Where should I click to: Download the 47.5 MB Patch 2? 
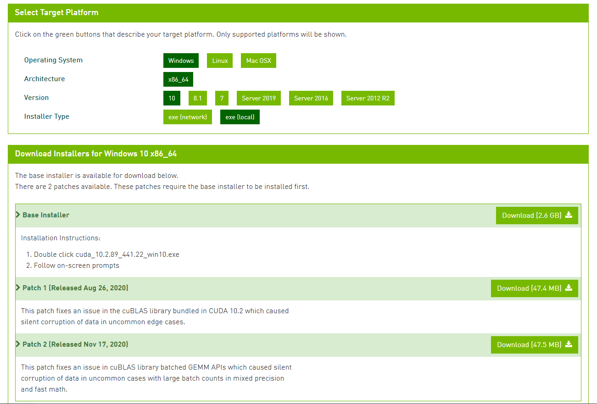pyautogui.click(x=535, y=345)
